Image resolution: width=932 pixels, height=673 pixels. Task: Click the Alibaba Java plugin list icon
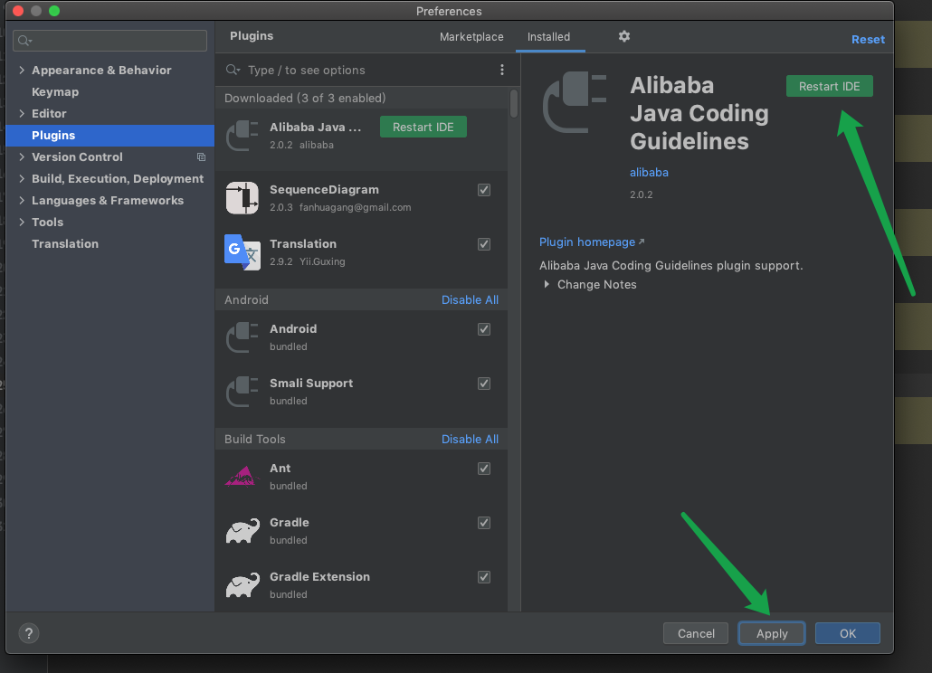(242, 136)
